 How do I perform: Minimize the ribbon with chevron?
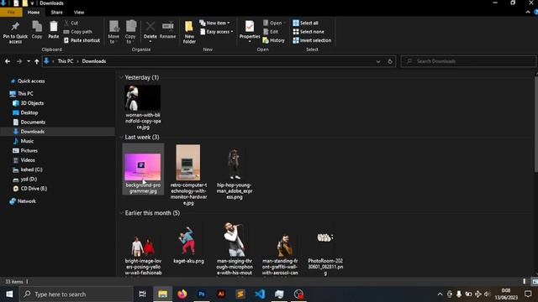pyautogui.click(x=528, y=12)
